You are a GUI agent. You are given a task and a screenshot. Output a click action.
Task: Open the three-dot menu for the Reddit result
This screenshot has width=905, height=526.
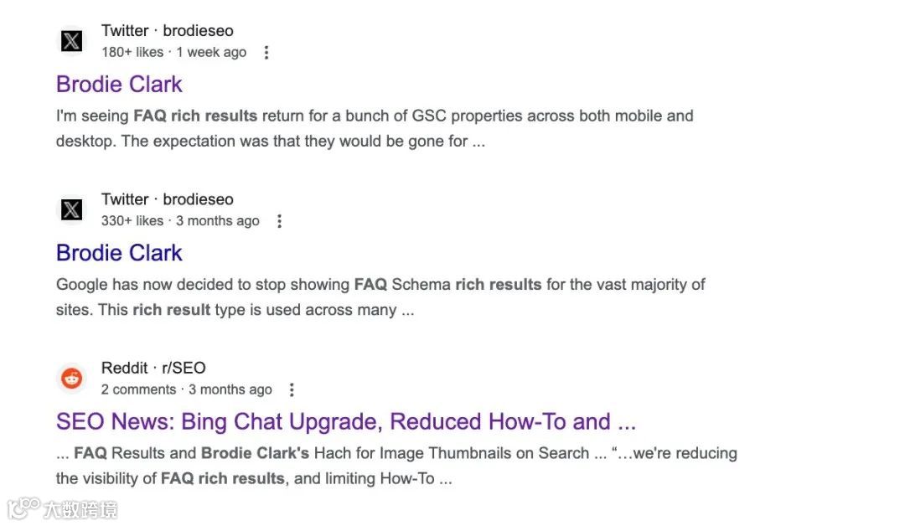pos(292,389)
